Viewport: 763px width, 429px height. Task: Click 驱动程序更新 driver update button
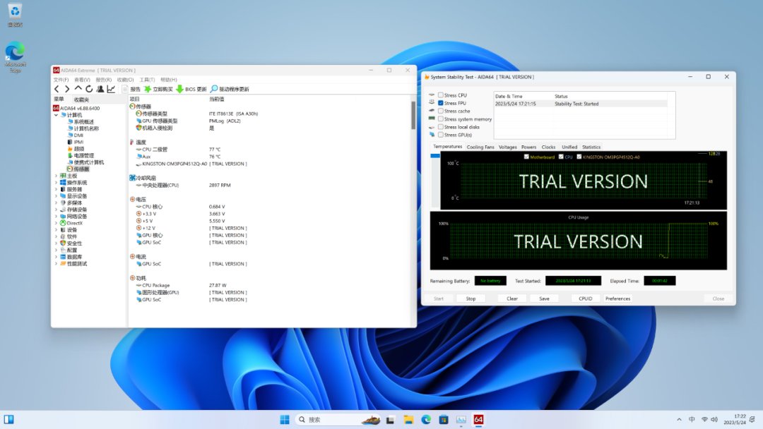(x=230, y=89)
